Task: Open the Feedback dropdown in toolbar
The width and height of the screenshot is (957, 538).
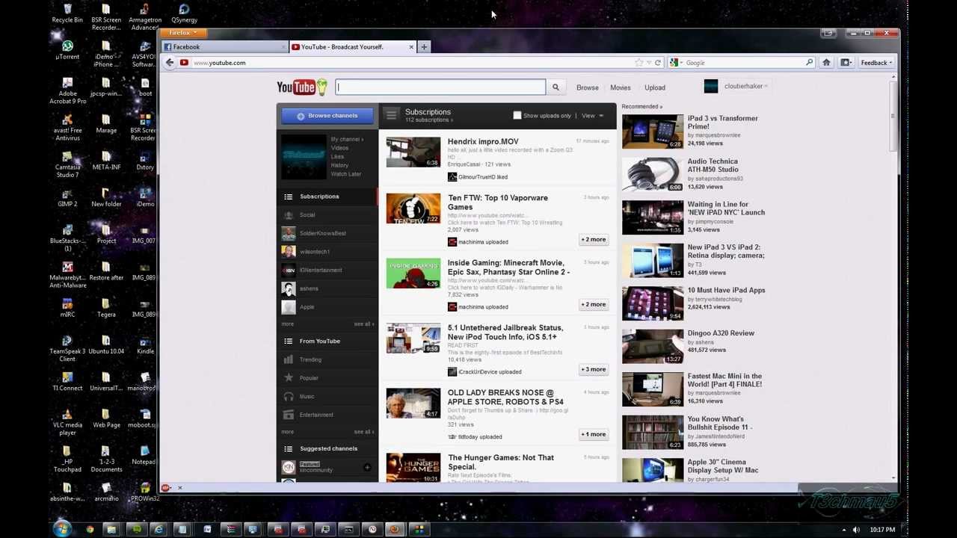Action: coord(876,63)
